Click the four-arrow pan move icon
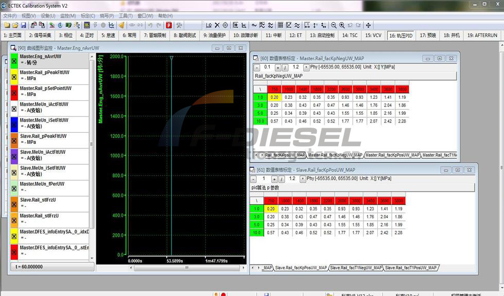The height and width of the screenshot is (296, 504). pos(369,25)
